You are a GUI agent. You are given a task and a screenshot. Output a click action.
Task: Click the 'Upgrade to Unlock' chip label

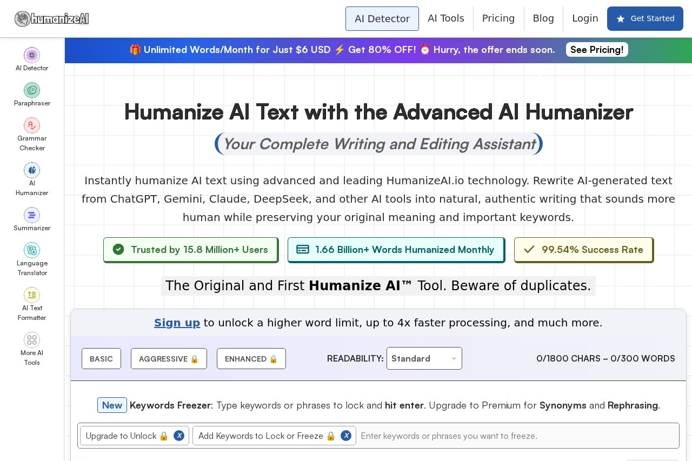tap(121, 436)
